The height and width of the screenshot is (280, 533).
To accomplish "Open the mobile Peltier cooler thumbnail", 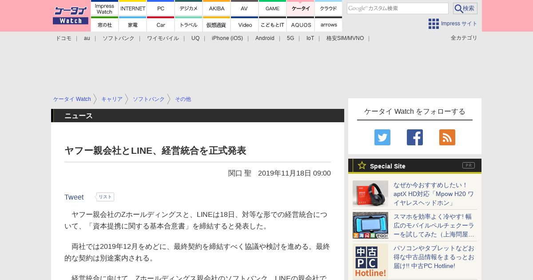I will (370, 225).
